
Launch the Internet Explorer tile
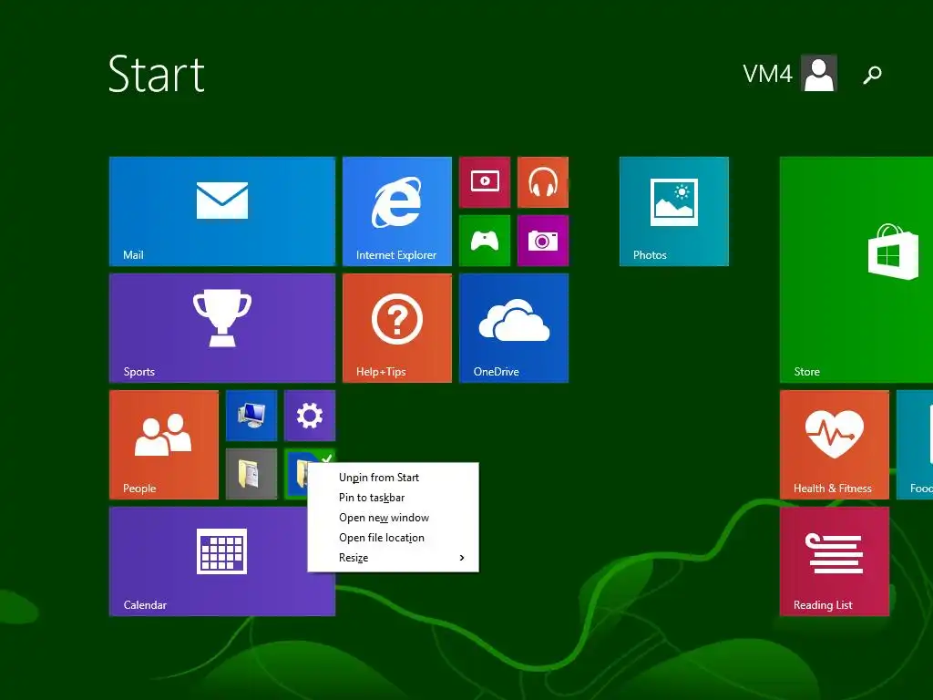tap(397, 211)
